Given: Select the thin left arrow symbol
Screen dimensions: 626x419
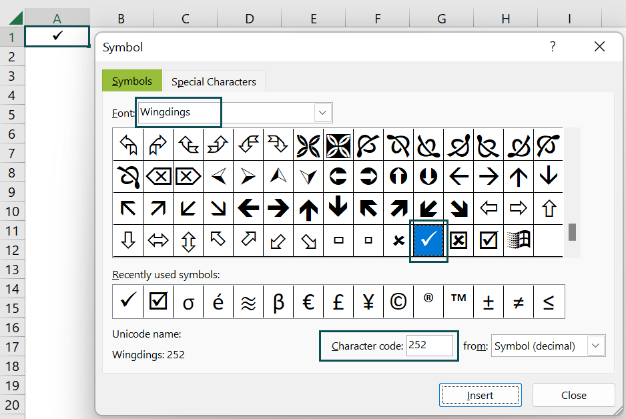Looking at the screenshot, I should click(x=458, y=176).
